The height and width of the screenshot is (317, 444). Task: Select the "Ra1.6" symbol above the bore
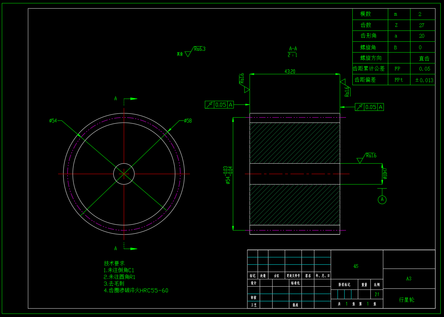click(367, 158)
